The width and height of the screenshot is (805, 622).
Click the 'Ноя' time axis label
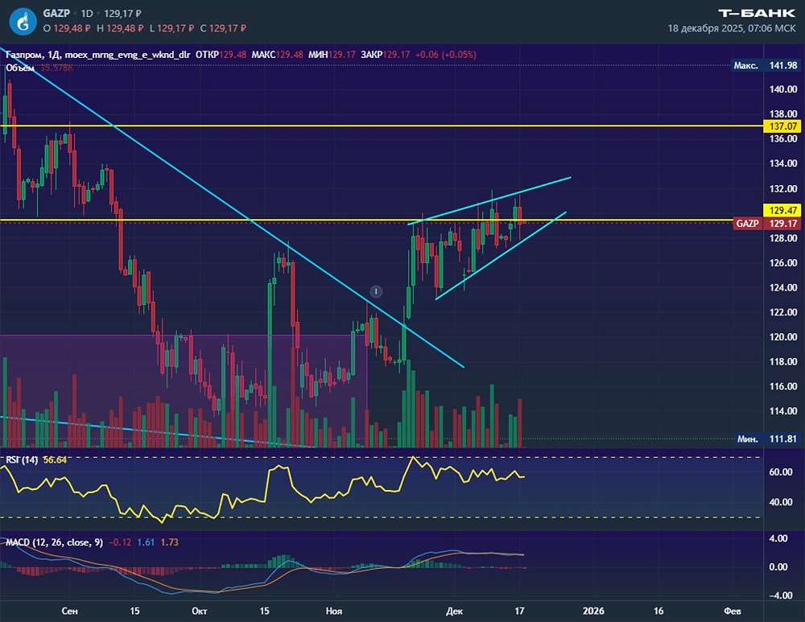(334, 611)
